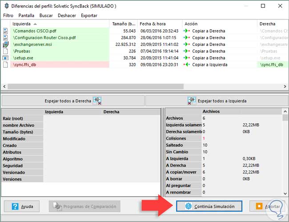Select the red \sync.ffs_db left entry

click(x=60, y=65)
